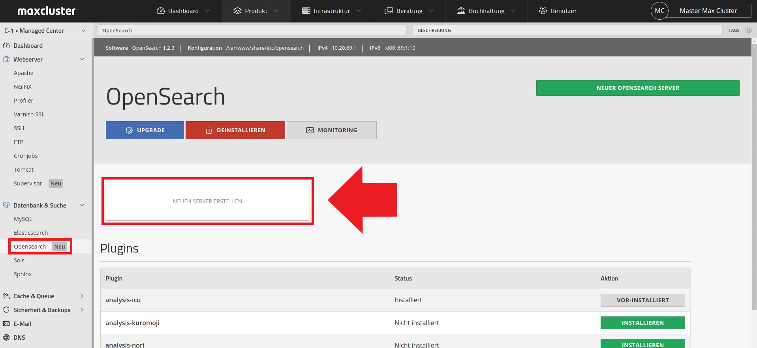Click the Monitoring button
Screen dimensions: 757x348
[x=332, y=130]
